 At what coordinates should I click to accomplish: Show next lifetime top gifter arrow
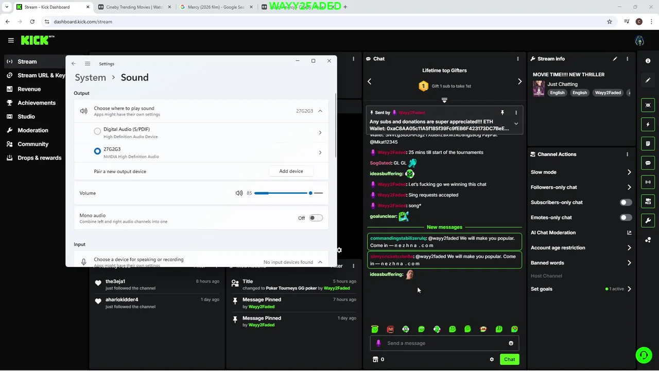pos(519,81)
